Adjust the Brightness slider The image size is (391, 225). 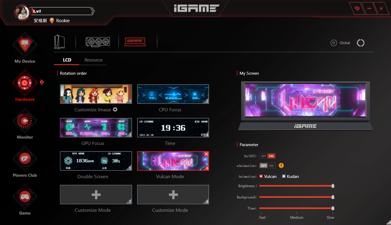pos(333,186)
